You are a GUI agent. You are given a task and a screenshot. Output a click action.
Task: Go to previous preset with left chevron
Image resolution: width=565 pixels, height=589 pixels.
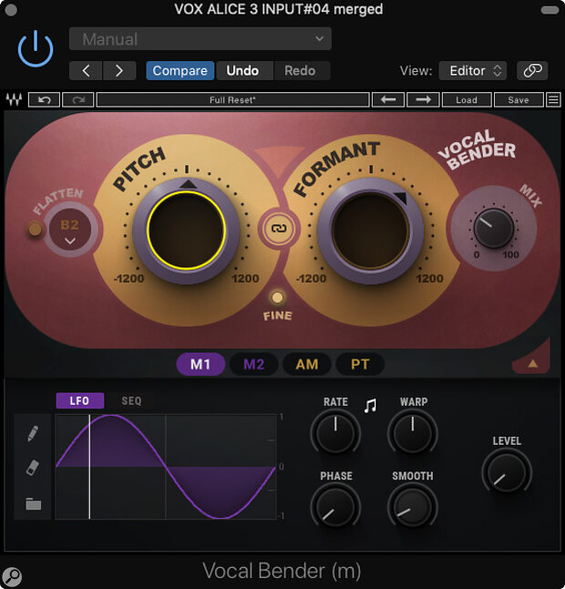[x=86, y=70]
